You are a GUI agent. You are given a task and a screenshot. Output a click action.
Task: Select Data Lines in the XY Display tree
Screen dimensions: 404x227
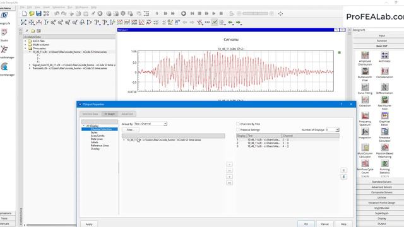[97, 139]
